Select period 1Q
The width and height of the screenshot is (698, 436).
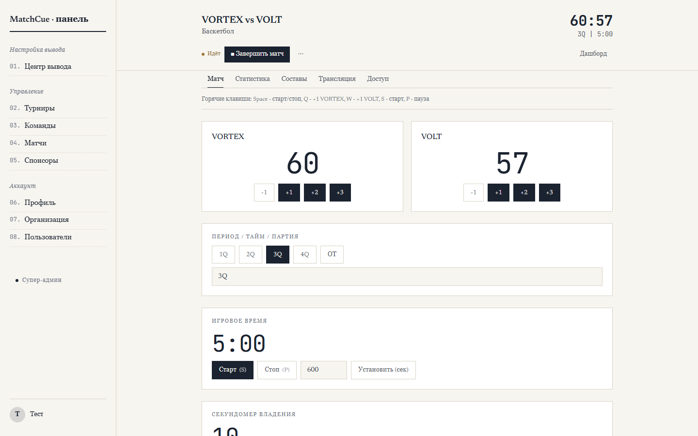coord(223,254)
